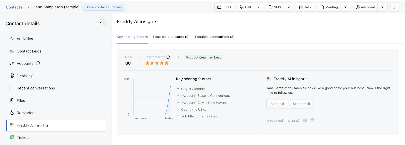Open Recent conversations in sidebar
Viewport: 405px width, 145px height.
36,88
